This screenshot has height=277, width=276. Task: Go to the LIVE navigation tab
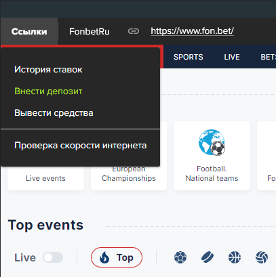coord(232,57)
